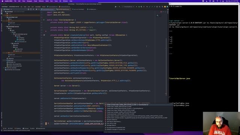The image size is (240, 135).
Task: Click the select opened file target icon
Action: 28,9
